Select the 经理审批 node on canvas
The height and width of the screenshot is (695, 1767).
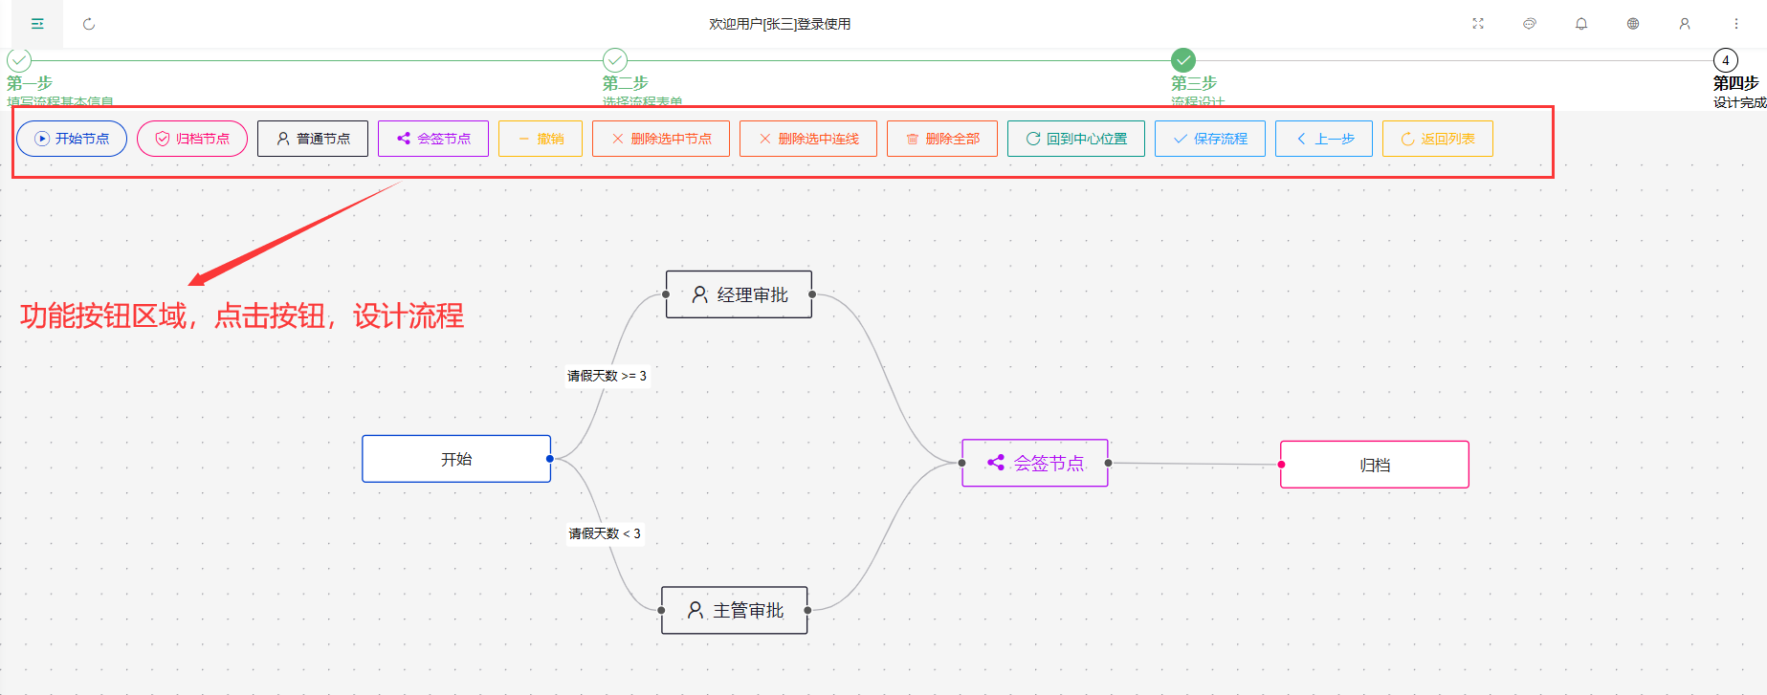pyautogui.click(x=740, y=294)
